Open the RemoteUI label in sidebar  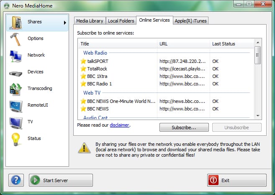click(38, 105)
